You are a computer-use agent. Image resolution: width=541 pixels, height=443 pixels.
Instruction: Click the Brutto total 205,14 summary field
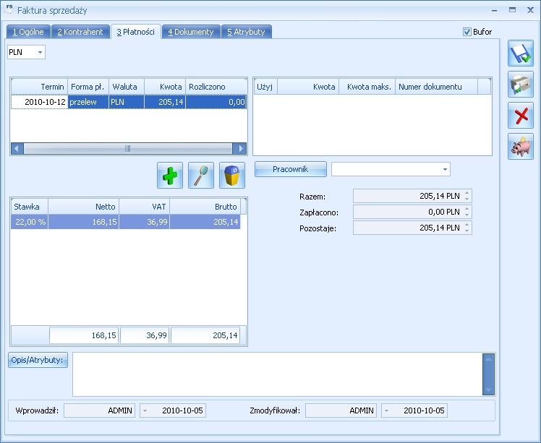point(205,335)
